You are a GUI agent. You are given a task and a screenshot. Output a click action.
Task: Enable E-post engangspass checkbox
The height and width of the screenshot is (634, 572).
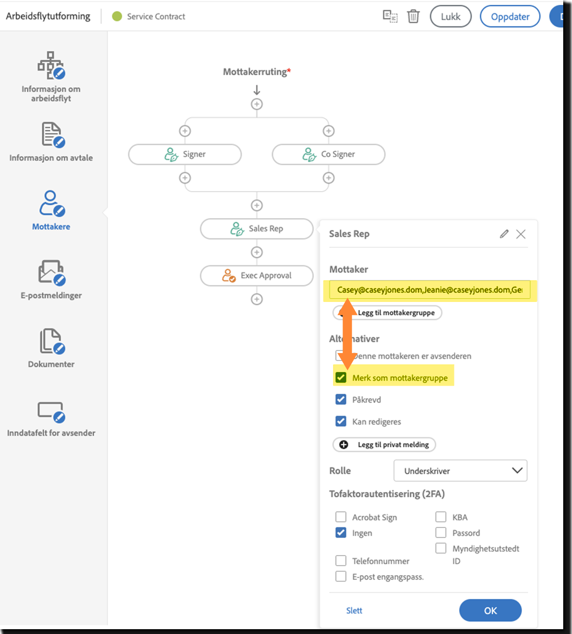[x=341, y=576]
